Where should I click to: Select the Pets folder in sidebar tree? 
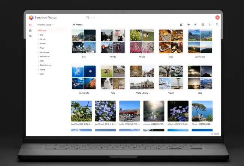pyautogui.click(x=42, y=61)
